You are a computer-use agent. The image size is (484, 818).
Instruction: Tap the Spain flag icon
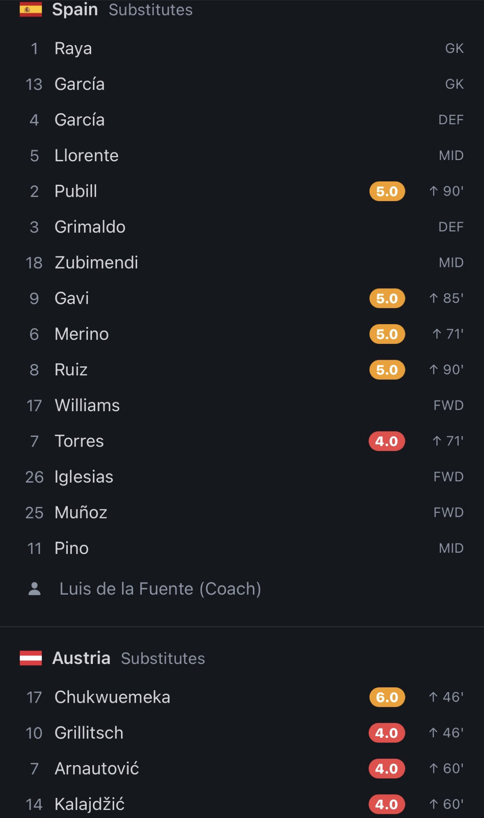click(x=31, y=10)
